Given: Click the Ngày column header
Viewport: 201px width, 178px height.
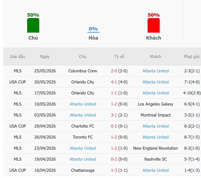Looking at the screenshot, I should 45,56.
